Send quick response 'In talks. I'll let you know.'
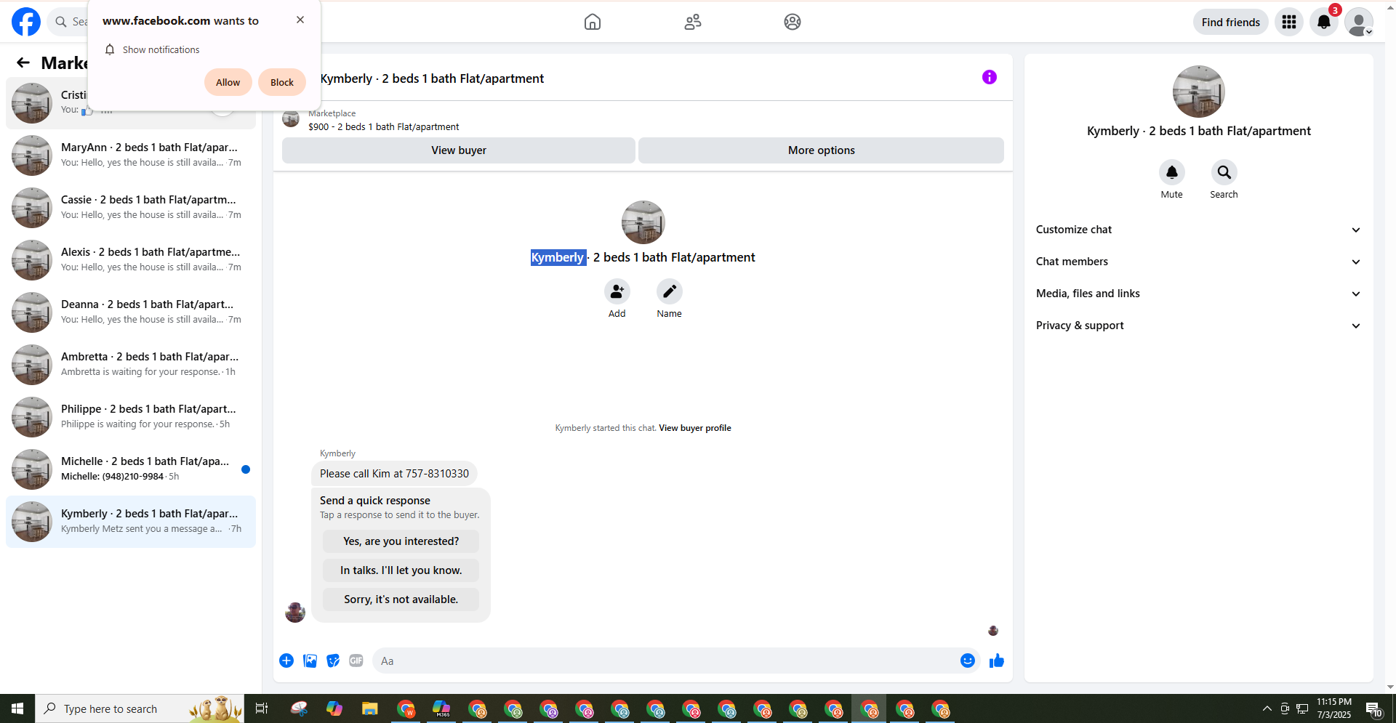Image resolution: width=1396 pixels, height=723 pixels. (x=401, y=570)
